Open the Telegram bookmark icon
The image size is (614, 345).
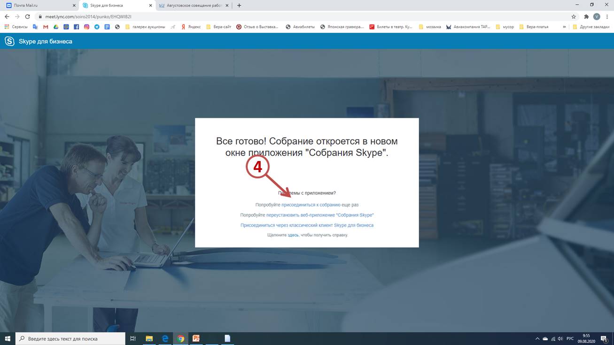[97, 27]
